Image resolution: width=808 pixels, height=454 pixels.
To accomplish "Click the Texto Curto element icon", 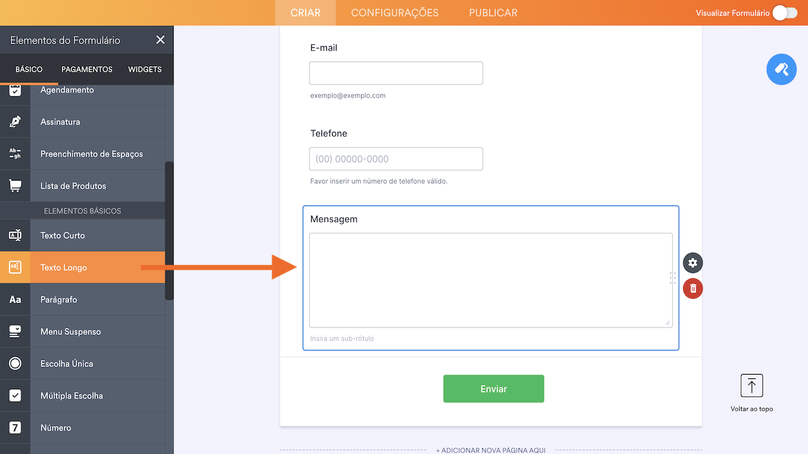I will pos(15,235).
